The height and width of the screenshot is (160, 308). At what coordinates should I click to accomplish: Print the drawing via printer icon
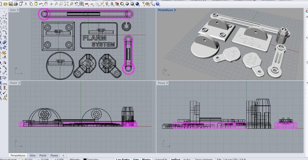click(x=16, y=4)
